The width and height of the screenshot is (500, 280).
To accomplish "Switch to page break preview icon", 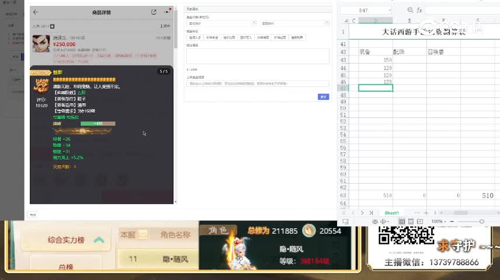I will click(x=419, y=222).
